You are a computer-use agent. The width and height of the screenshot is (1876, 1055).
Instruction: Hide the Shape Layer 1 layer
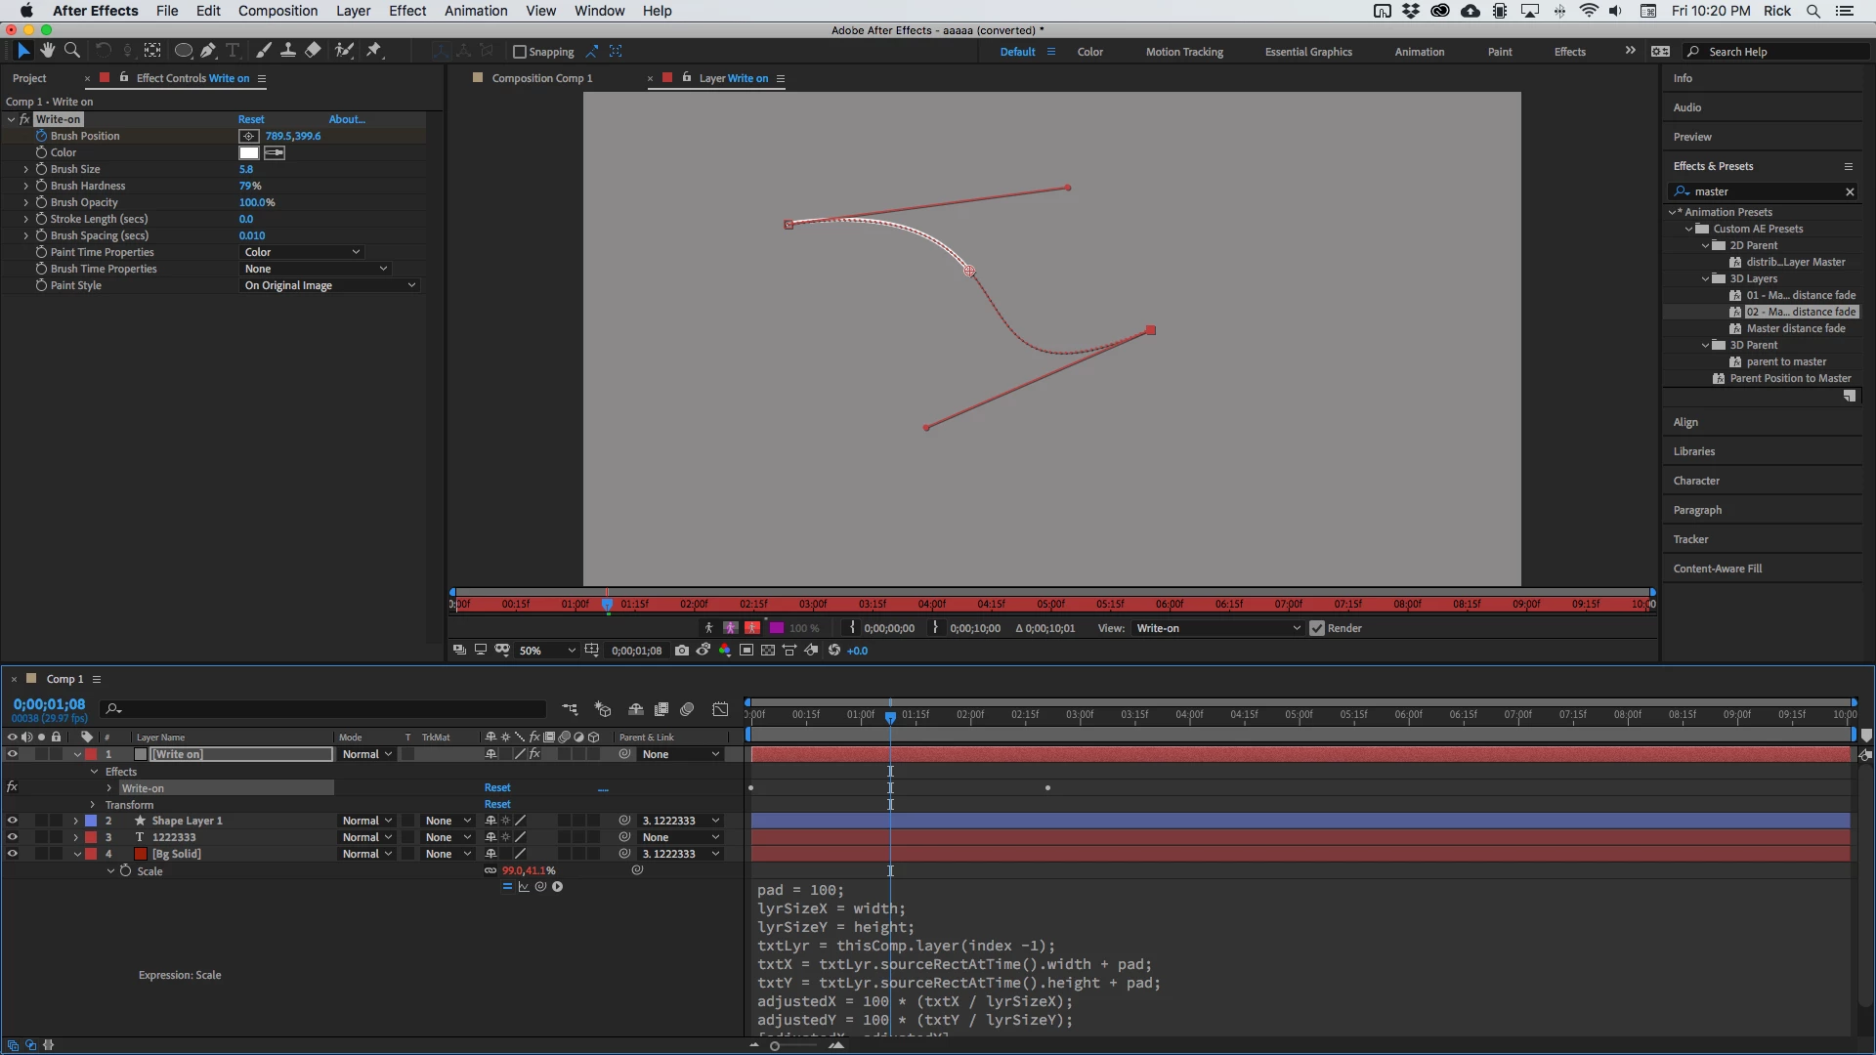click(12, 821)
